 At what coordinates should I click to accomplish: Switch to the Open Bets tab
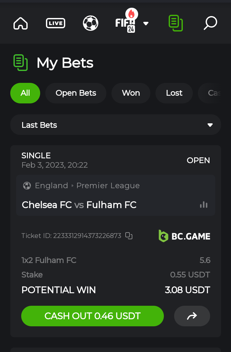[76, 93]
